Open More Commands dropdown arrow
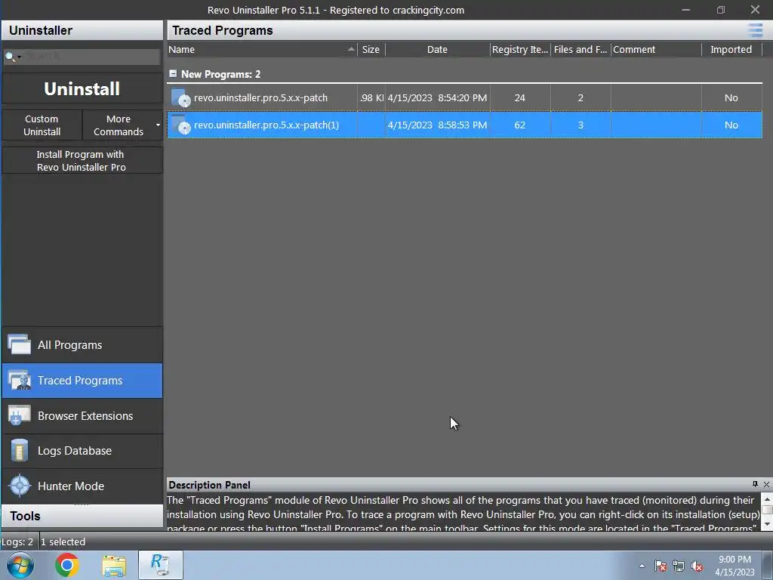The width and height of the screenshot is (773, 580). pos(159,125)
